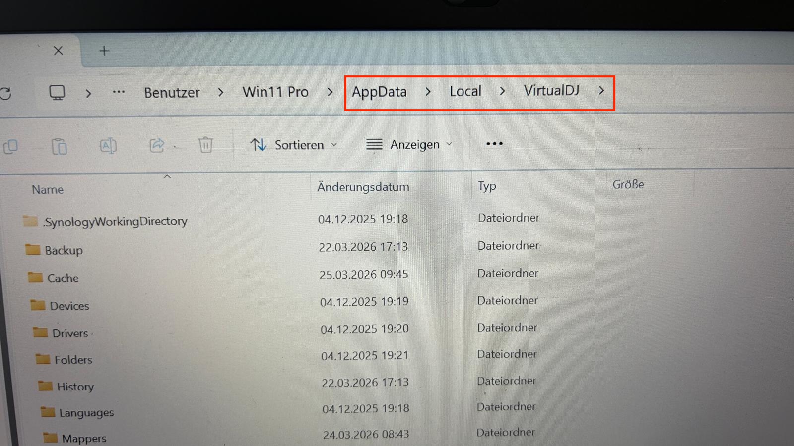Close the current Explorer tab
Image resolution: width=794 pixels, height=446 pixels.
tap(58, 51)
